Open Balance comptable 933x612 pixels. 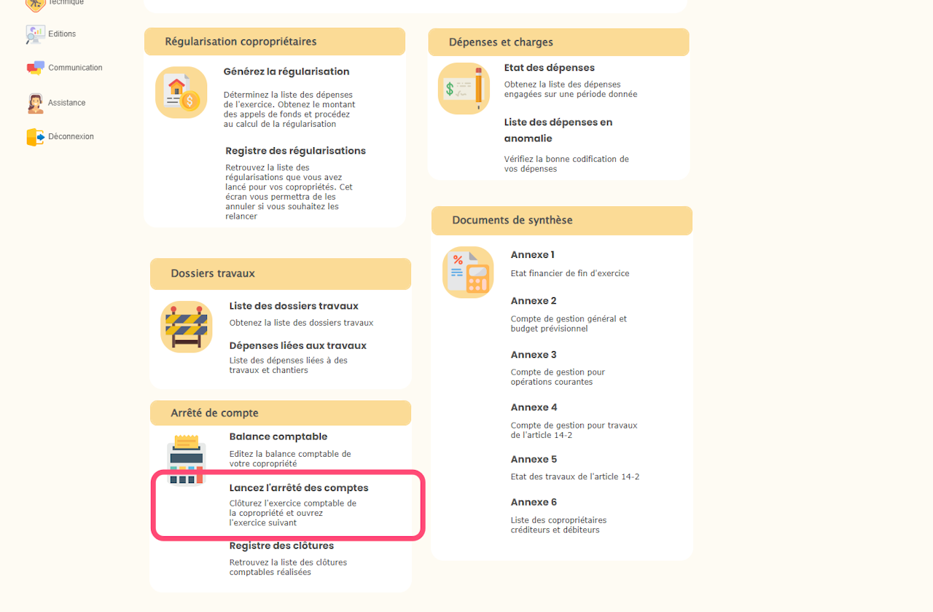pos(278,437)
